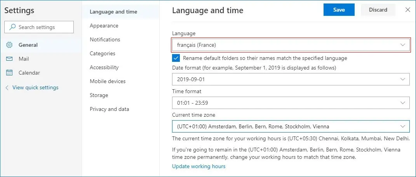Close the Settings panel with the X
Image resolution: width=416 pixels, height=177 pixels.
(408, 10)
